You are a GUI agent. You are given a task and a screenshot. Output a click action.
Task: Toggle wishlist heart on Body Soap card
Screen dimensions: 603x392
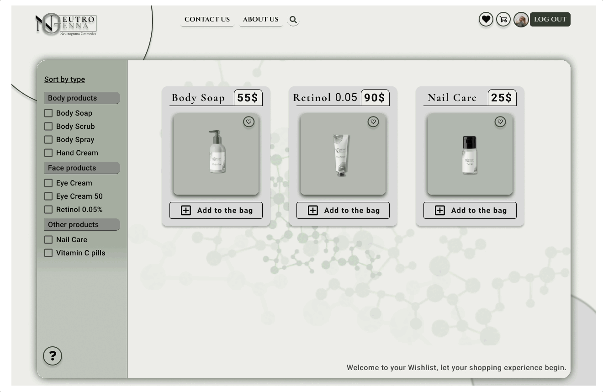pos(249,122)
